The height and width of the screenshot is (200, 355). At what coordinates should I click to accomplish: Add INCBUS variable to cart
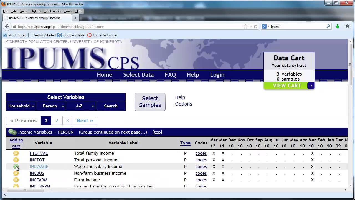(16, 173)
